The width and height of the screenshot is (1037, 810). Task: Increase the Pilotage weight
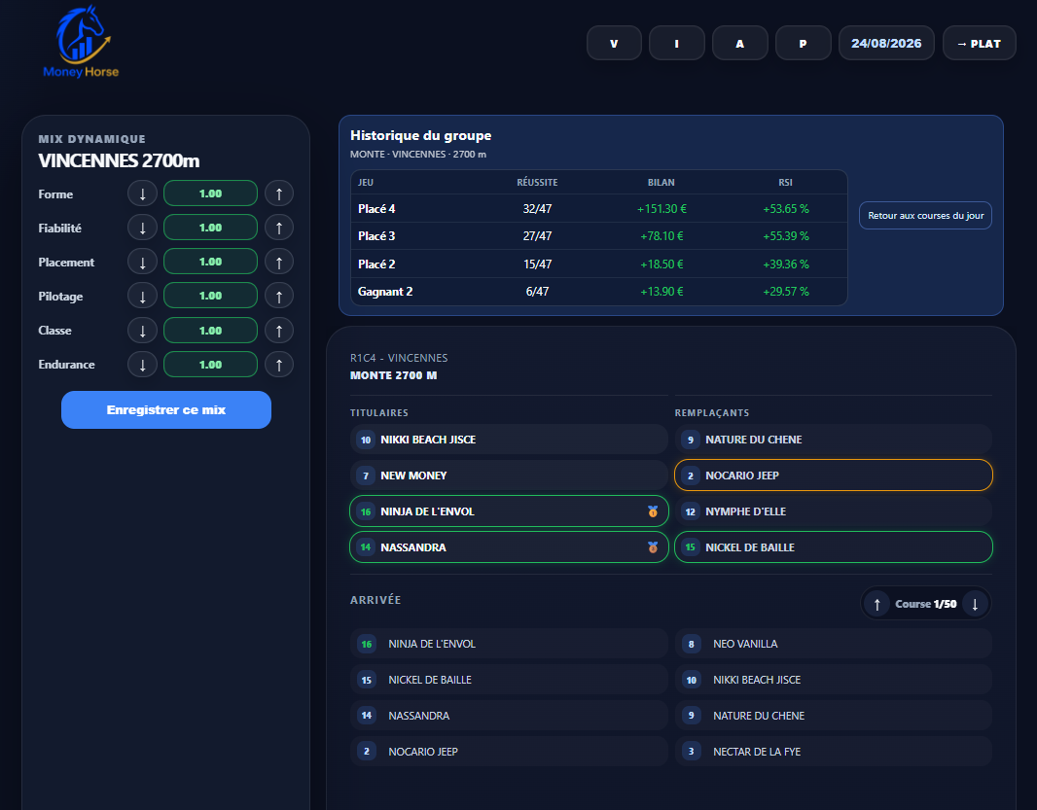[x=279, y=297]
